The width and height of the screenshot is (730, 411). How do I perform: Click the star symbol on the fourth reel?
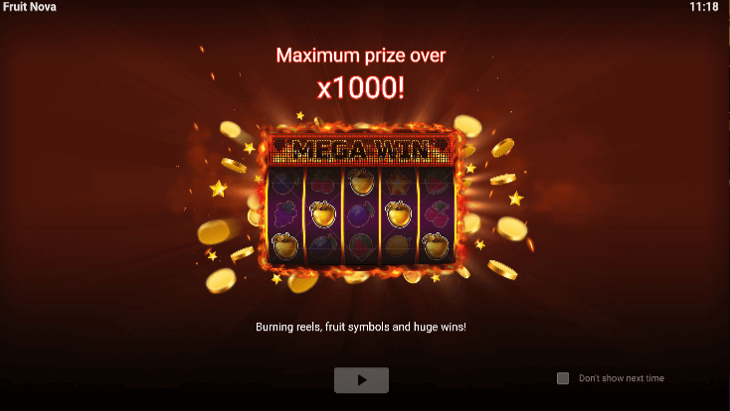click(398, 184)
